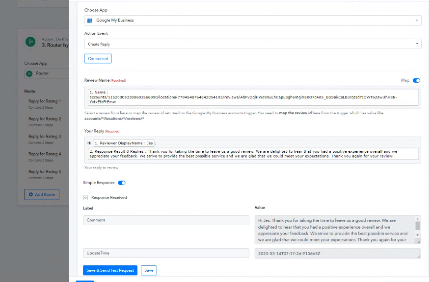The width and height of the screenshot is (429, 282).
Task: Click the Comment value scrollbar down arrow
Action: 418,235
